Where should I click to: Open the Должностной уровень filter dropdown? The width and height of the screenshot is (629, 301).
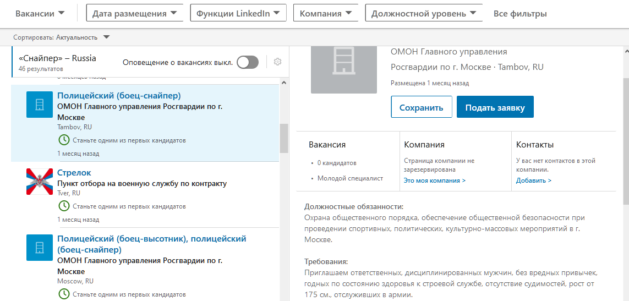424,13
